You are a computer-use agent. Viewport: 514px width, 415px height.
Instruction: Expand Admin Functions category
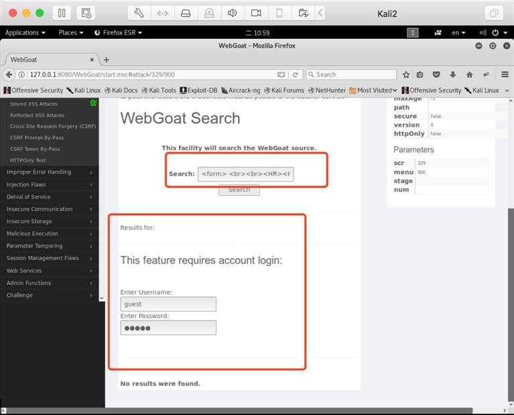49,283
